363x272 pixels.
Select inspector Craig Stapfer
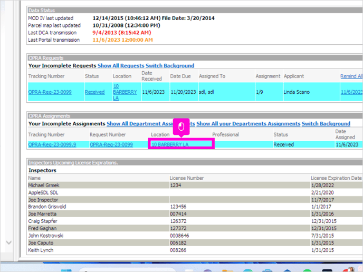43,221
